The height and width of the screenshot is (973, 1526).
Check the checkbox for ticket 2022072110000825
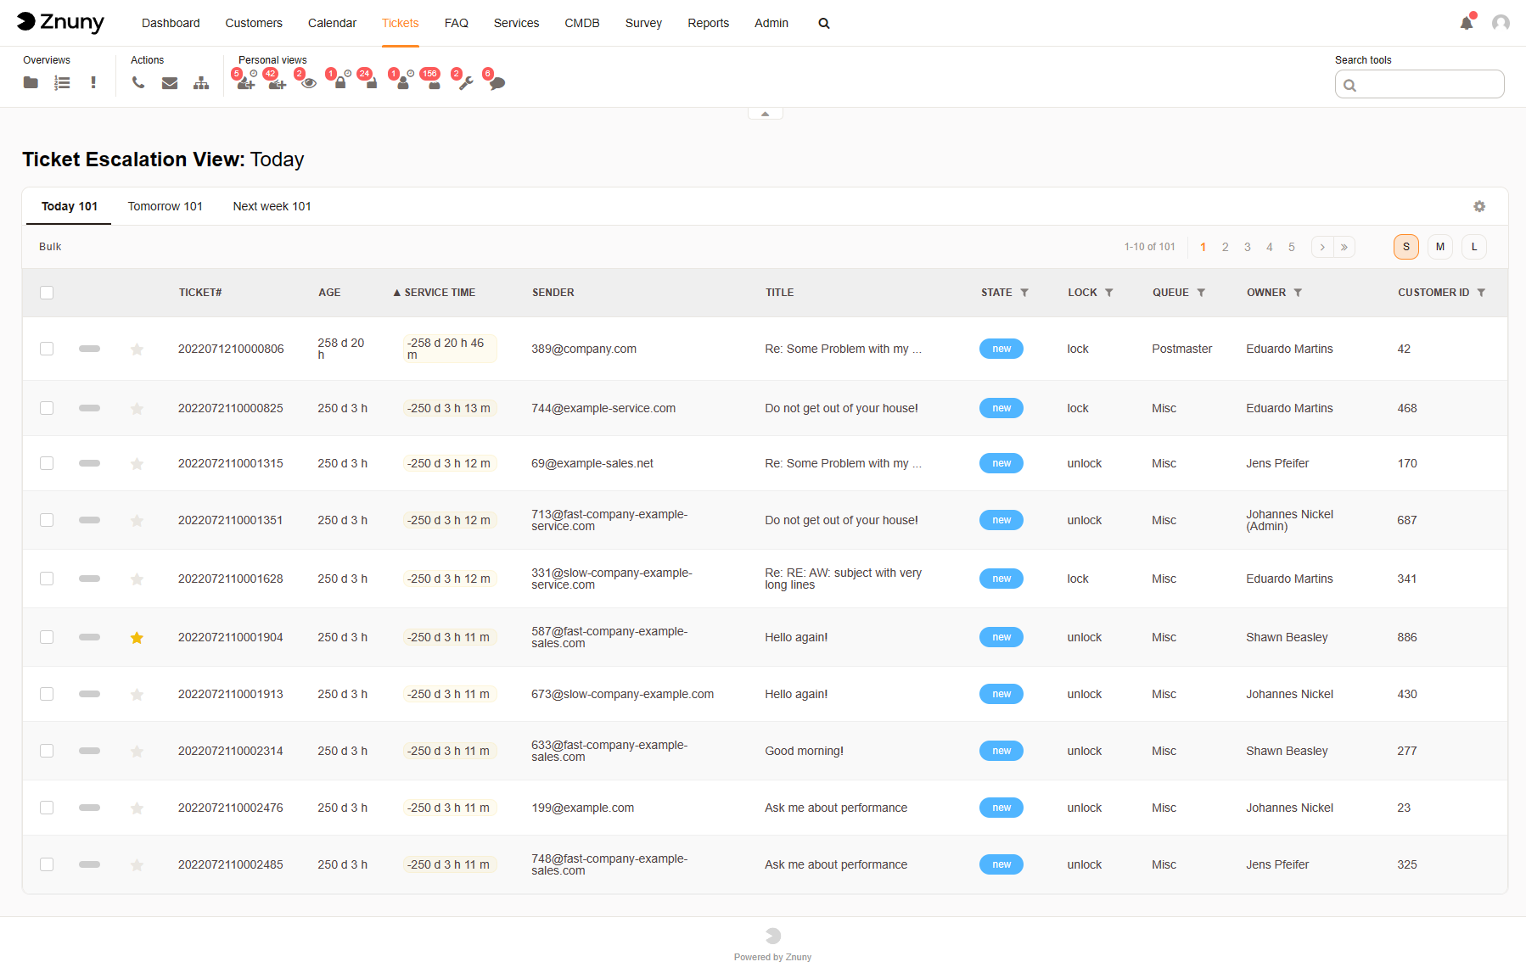pos(47,408)
